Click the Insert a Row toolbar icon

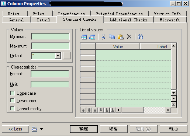click(84, 37)
